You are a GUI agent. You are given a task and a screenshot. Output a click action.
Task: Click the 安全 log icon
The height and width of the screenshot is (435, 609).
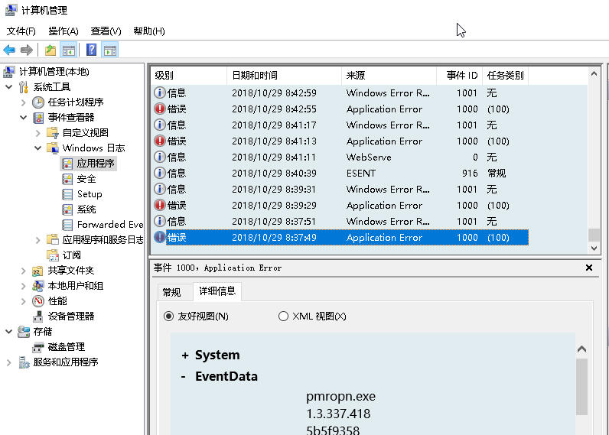coord(67,179)
